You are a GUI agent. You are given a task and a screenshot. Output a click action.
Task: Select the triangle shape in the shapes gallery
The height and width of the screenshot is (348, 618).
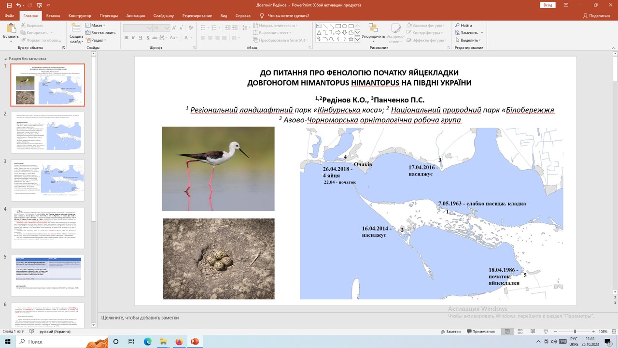(319, 33)
